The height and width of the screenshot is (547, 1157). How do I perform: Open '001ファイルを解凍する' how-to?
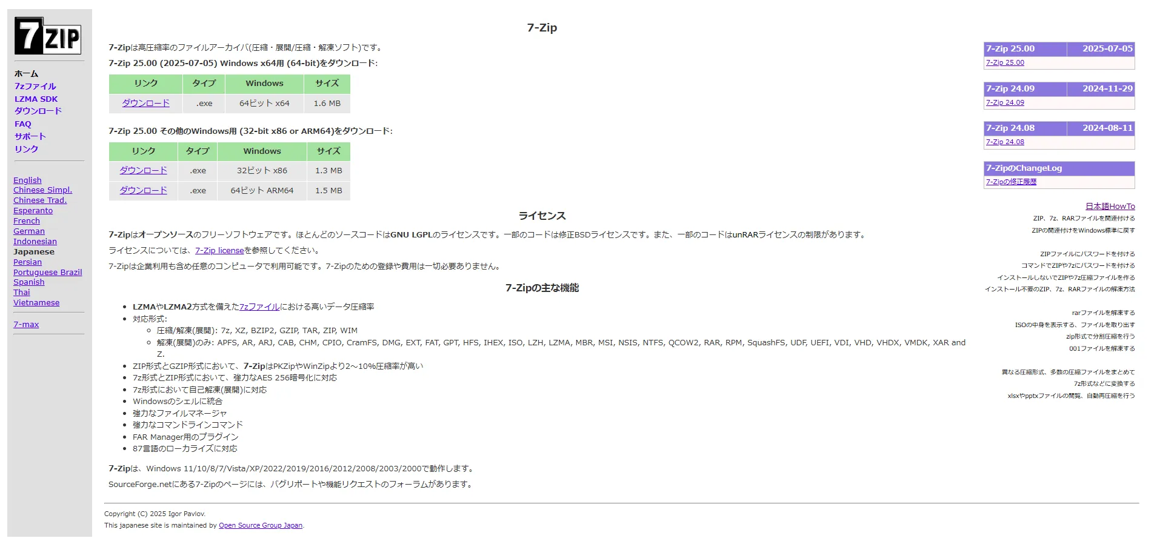(1102, 348)
